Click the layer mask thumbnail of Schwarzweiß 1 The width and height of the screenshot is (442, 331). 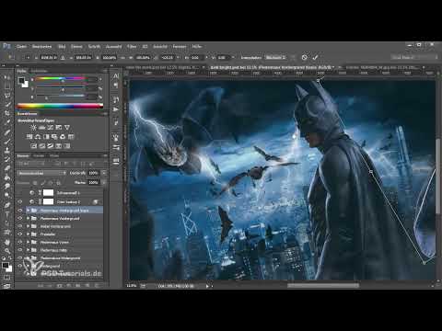coord(48,192)
